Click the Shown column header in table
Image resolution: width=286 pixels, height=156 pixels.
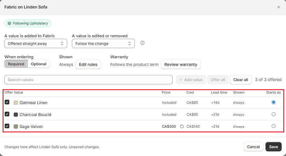pyautogui.click(x=239, y=92)
